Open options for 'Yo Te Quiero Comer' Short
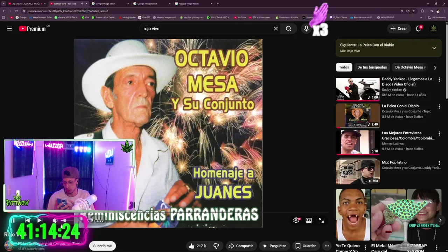Screen dimensions: 448x252 [x=365, y=247]
